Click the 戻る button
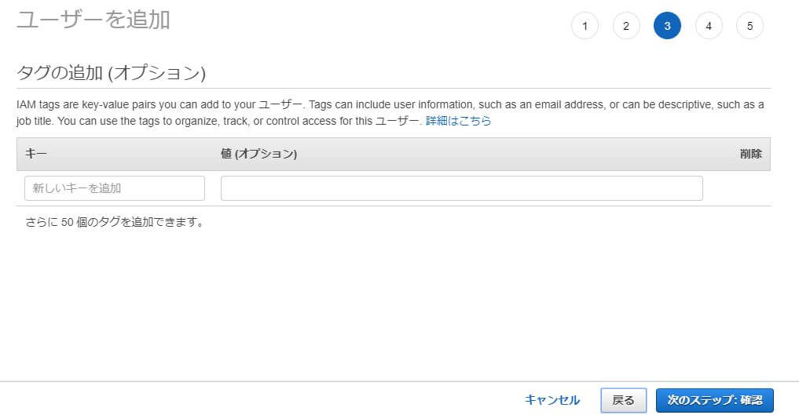Screen dimensions: 799x415 pyautogui.click(x=623, y=400)
